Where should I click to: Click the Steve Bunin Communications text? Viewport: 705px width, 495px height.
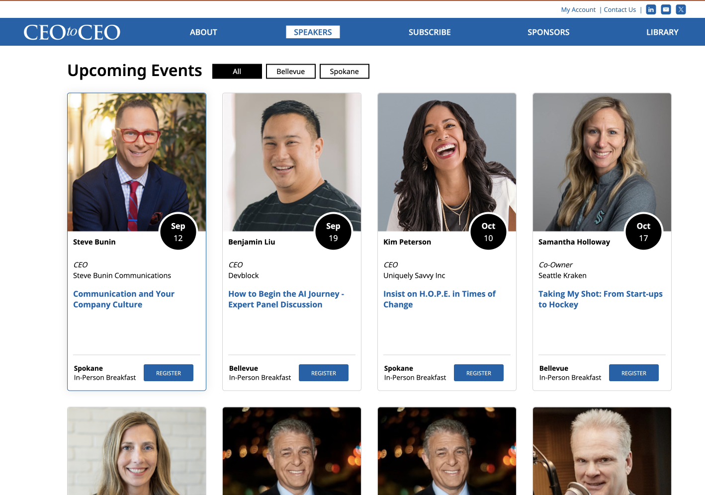pos(122,275)
